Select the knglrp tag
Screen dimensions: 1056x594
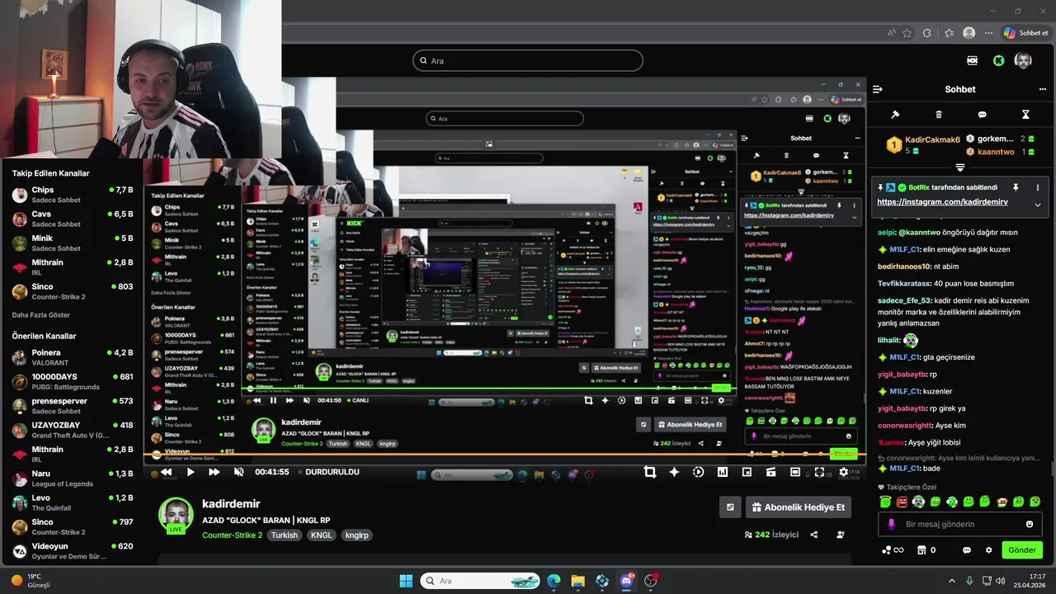(357, 535)
